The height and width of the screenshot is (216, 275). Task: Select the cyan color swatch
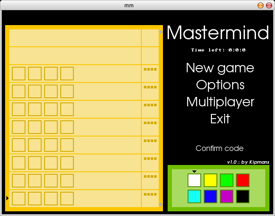click(x=194, y=196)
